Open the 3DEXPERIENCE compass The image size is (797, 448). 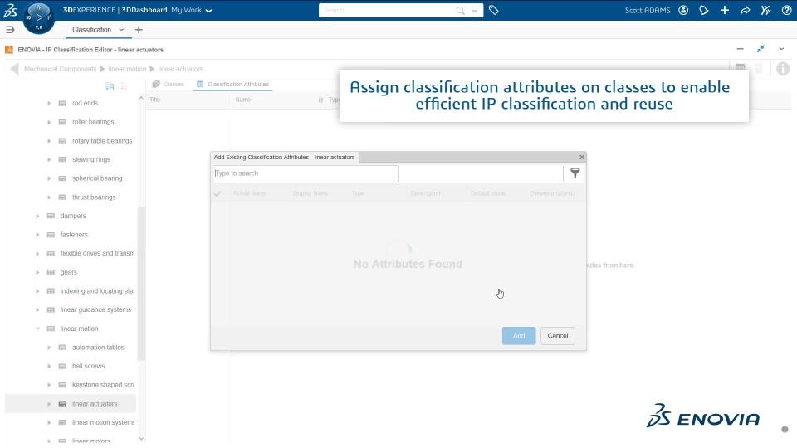point(39,17)
